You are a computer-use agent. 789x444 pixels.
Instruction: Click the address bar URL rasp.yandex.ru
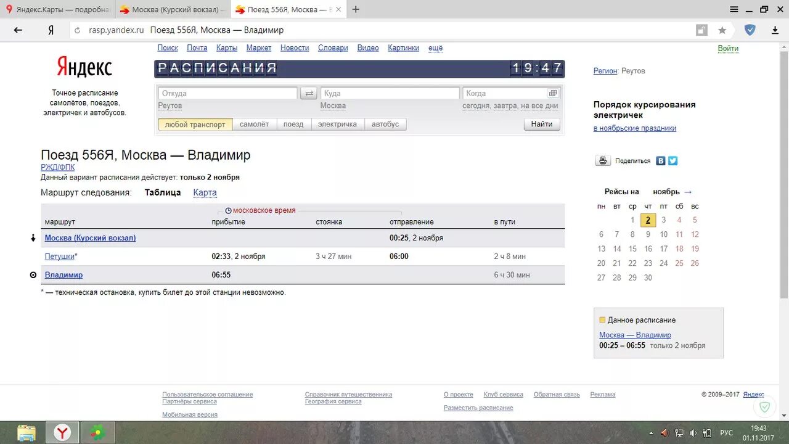coord(117,30)
